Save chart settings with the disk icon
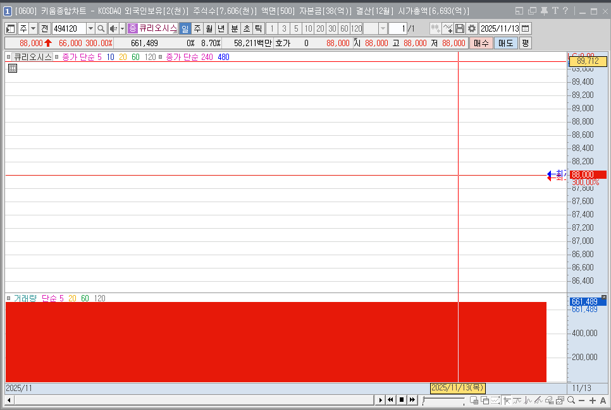The height and width of the screenshot is (410, 611). click(x=460, y=28)
